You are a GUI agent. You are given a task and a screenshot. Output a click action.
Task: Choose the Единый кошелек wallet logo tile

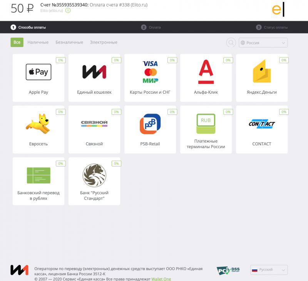click(94, 72)
